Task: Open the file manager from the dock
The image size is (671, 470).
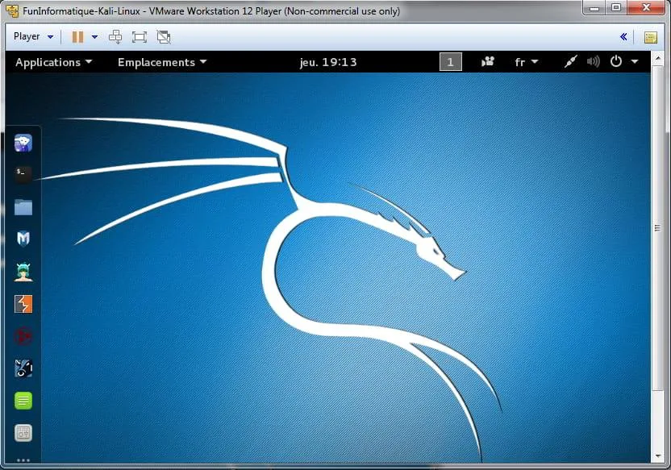Action: coord(23,207)
